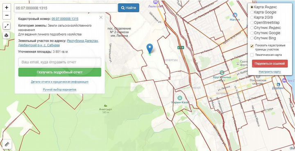Click Для ведения личного подсобного хозяйства text
Screen dimensions: 295x151
click(50, 34)
